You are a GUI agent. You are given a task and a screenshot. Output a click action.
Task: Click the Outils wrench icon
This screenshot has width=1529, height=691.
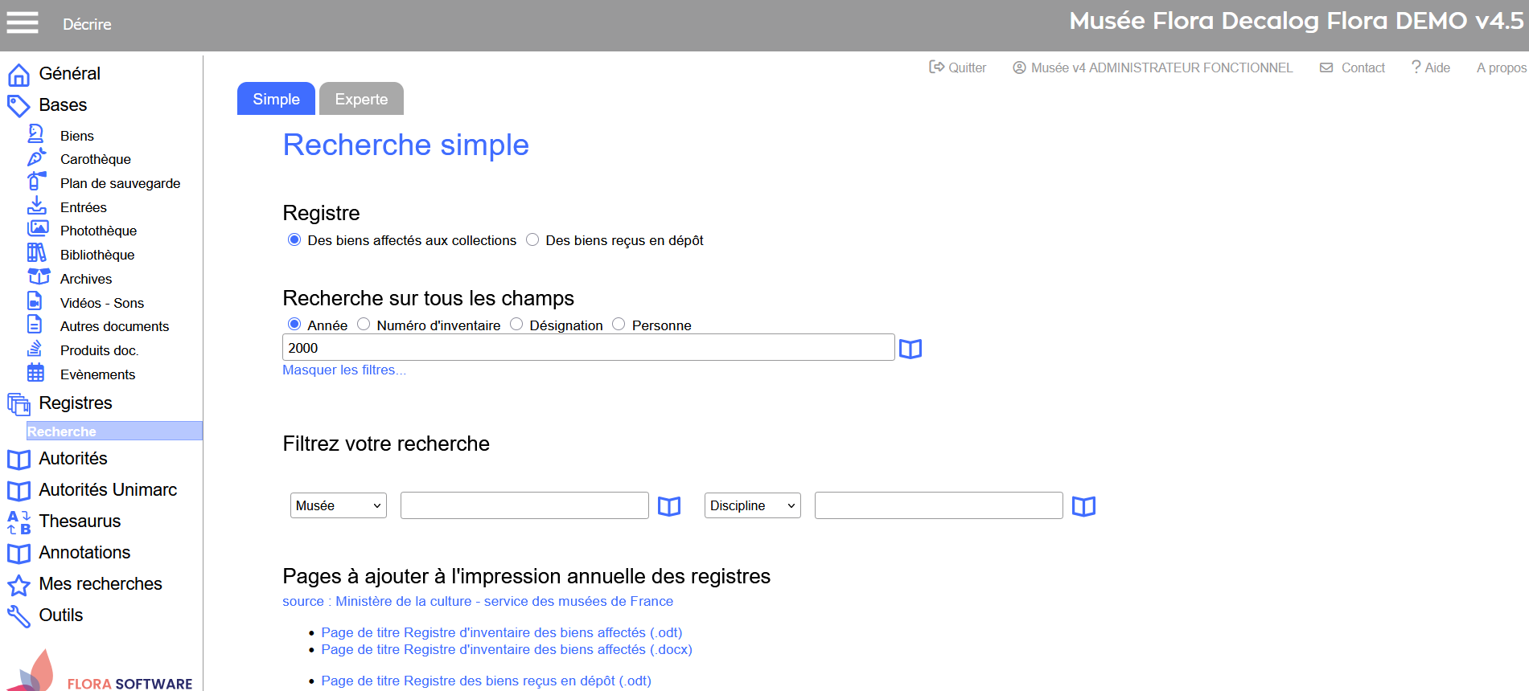click(x=18, y=616)
